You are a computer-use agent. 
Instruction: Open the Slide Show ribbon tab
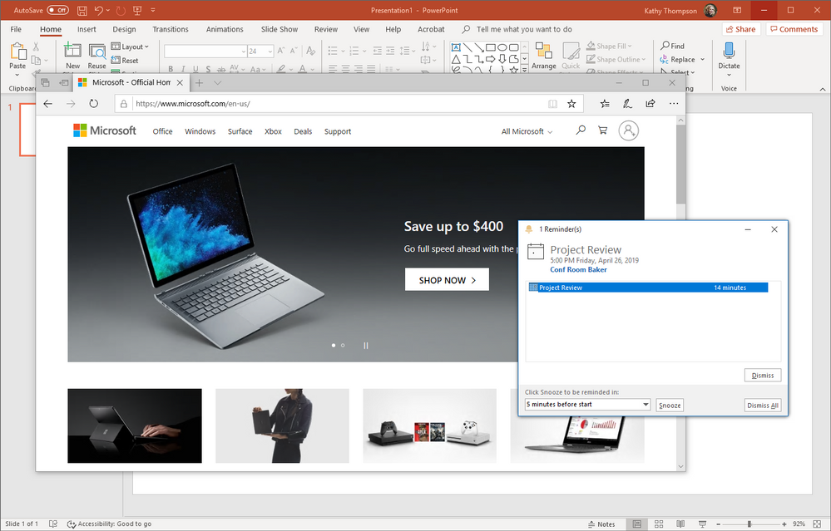tap(279, 29)
